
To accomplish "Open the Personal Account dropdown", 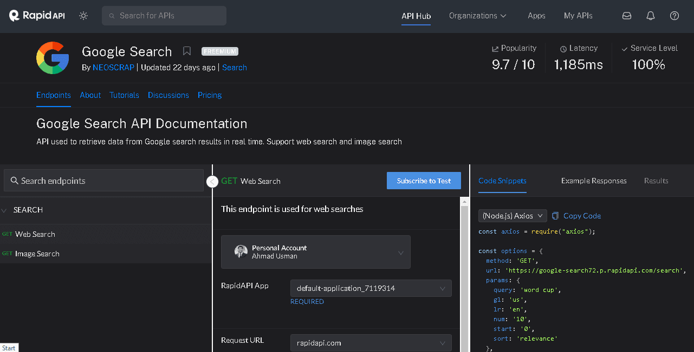I will pos(316,252).
